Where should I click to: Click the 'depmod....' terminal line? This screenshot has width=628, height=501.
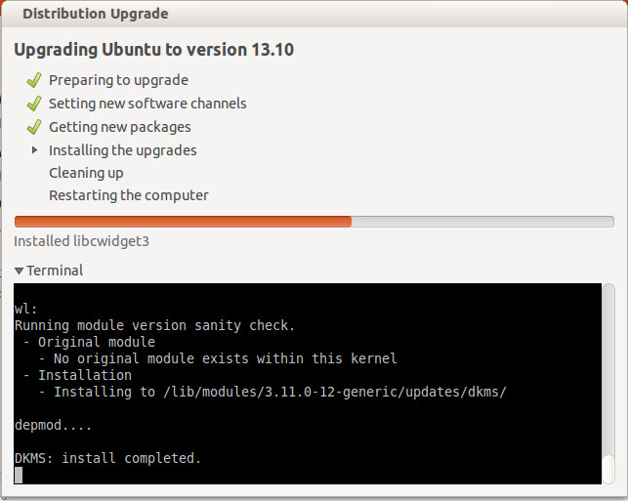click(54, 425)
